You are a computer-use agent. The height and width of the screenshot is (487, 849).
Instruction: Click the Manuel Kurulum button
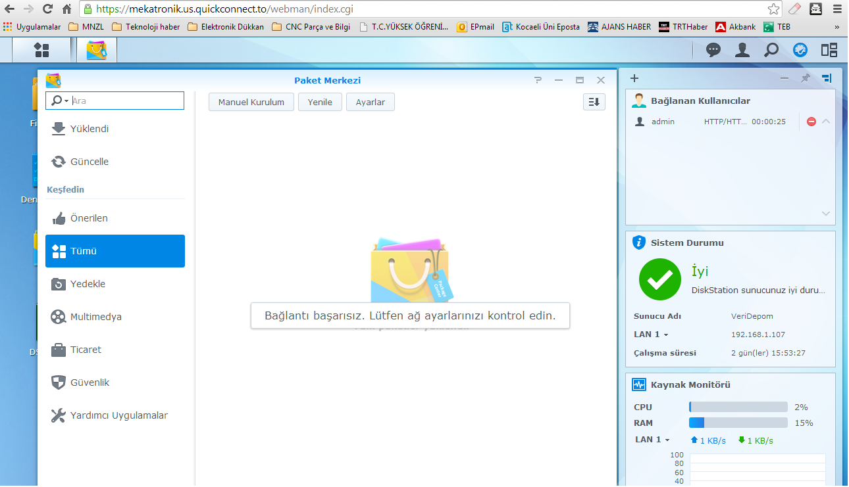coord(251,102)
